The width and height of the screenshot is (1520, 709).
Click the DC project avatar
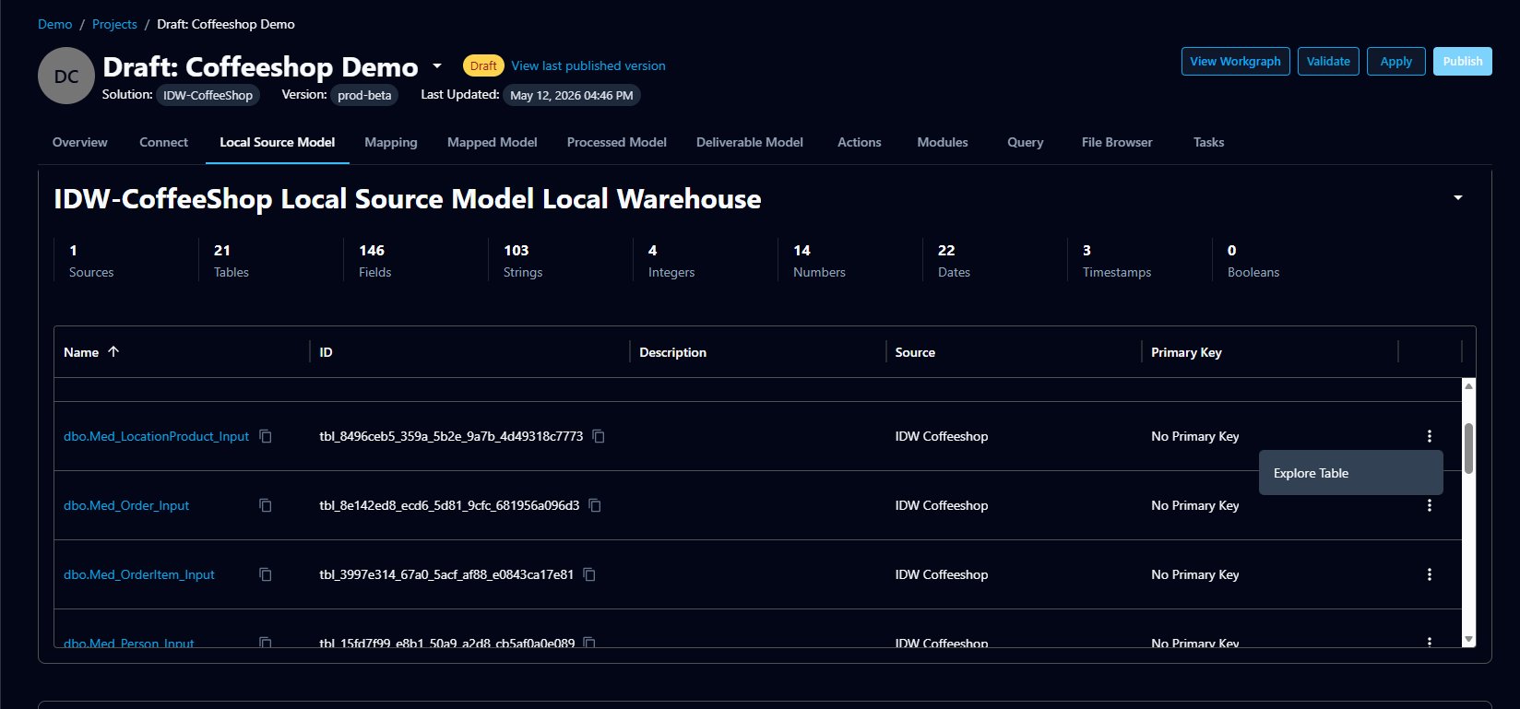(x=66, y=76)
